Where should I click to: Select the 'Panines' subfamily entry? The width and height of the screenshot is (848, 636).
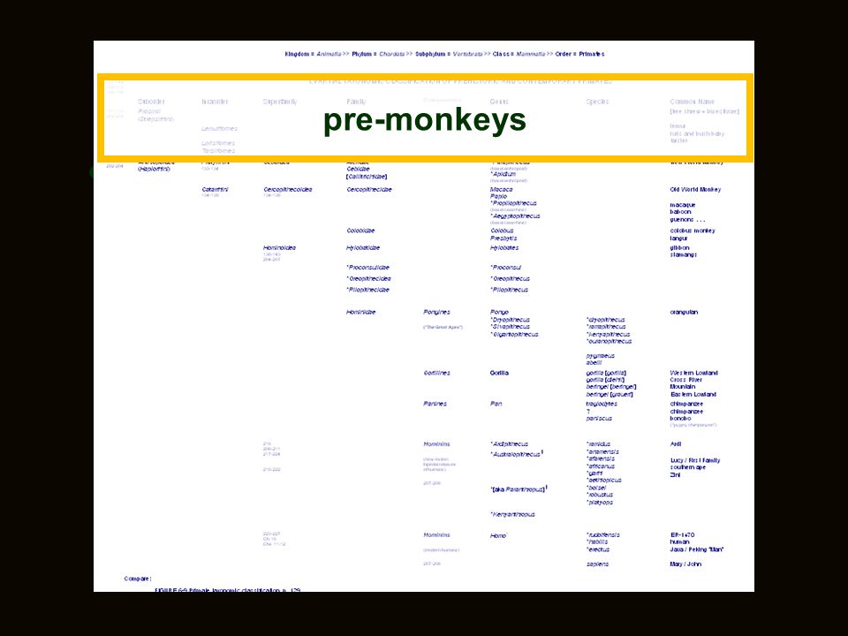(435, 404)
